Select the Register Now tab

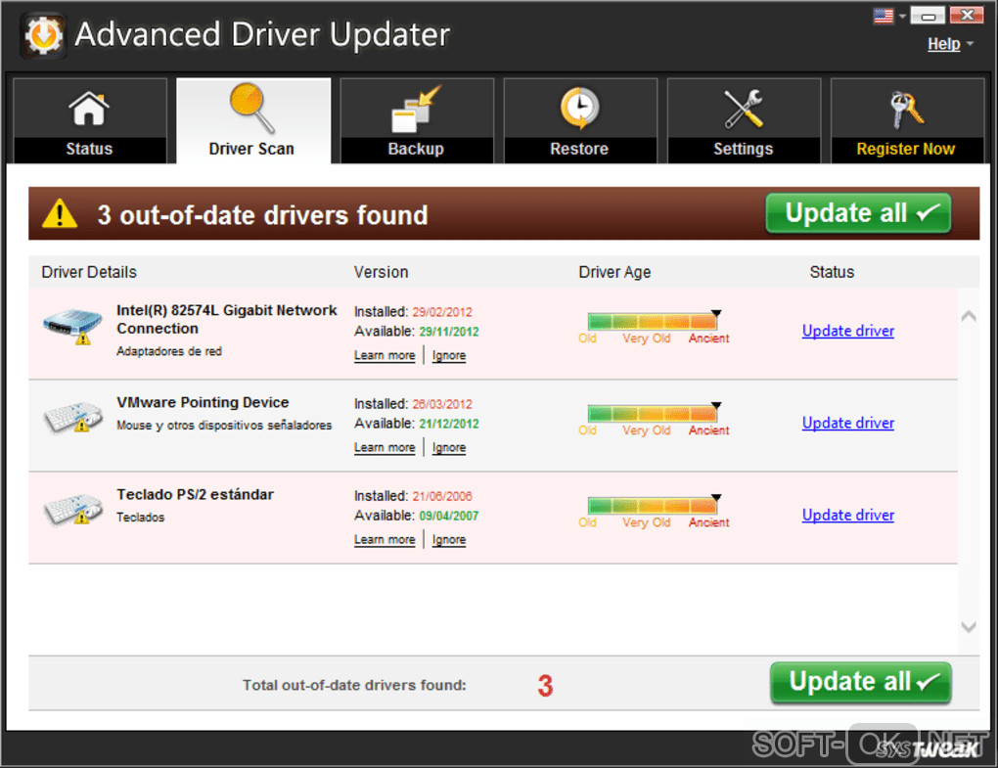[907, 120]
